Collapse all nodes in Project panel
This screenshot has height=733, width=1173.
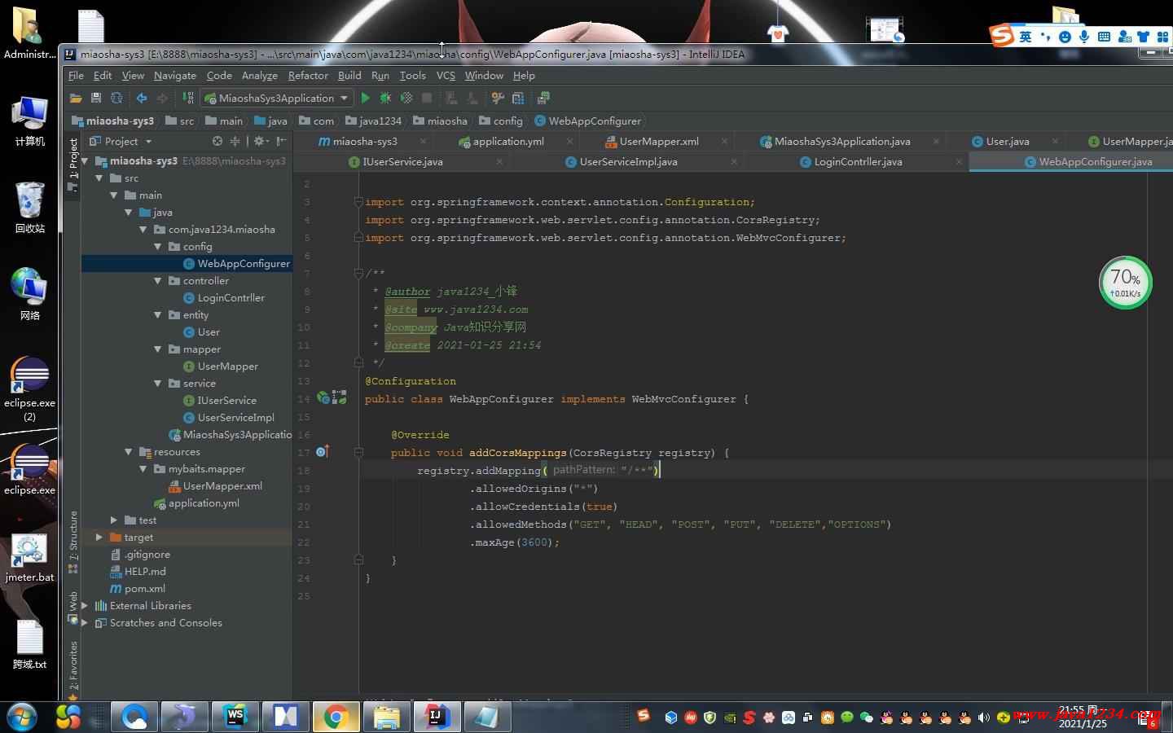click(x=235, y=141)
